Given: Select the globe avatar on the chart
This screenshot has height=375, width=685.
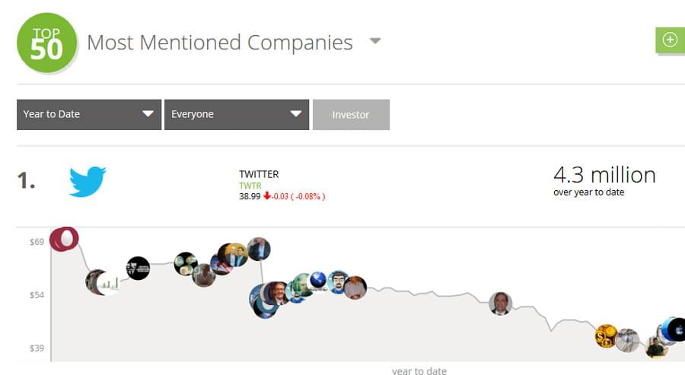Looking at the screenshot, I should pos(318,280).
